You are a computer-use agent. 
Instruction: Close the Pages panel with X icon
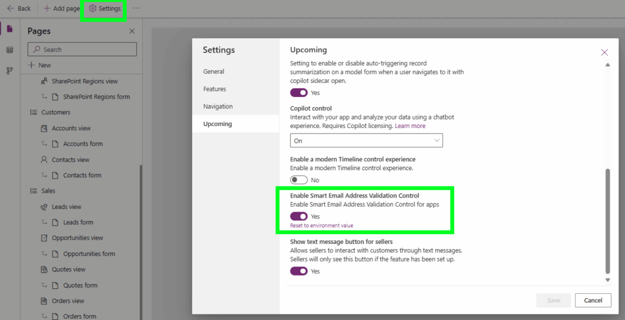[132, 31]
